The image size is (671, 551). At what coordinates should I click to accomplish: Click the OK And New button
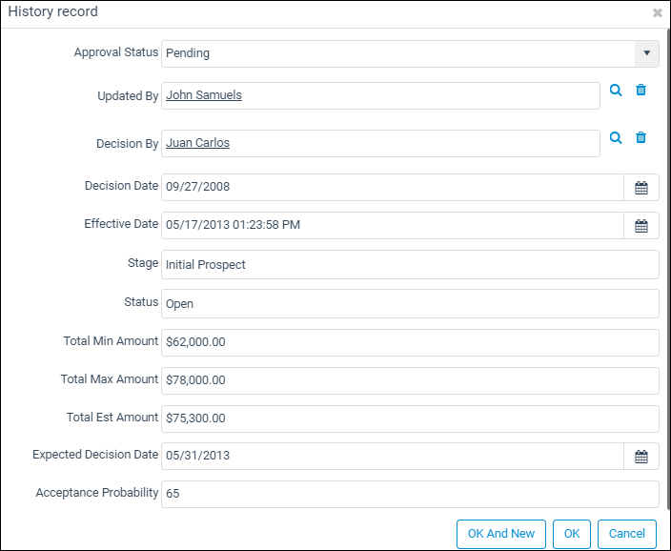point(501,534)
